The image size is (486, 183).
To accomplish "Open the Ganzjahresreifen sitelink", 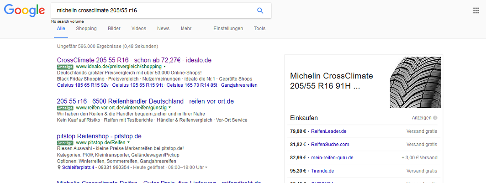I will click(x=239, y=85).
